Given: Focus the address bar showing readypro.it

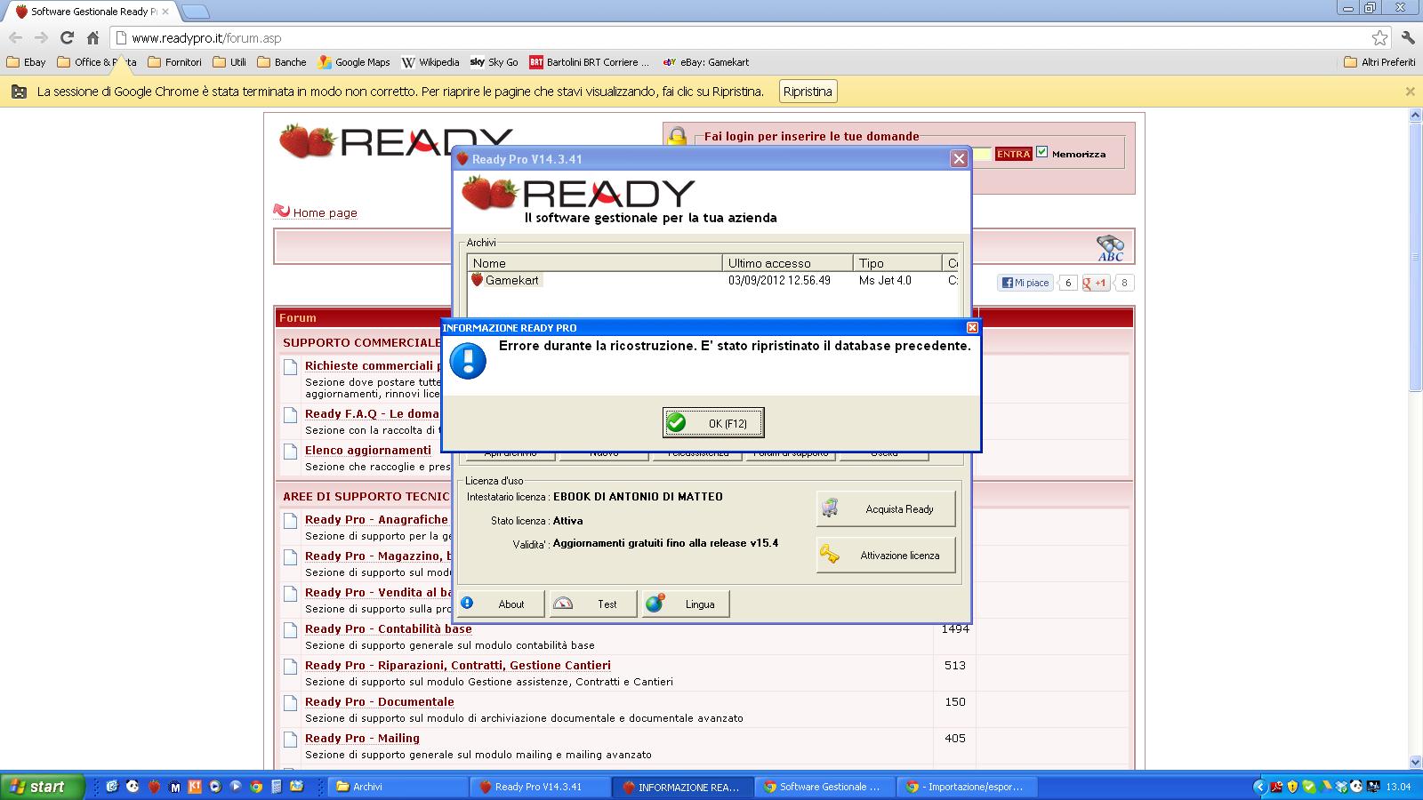Looking at the screenshot, I should pyautogui.click(x=743, y=38).
